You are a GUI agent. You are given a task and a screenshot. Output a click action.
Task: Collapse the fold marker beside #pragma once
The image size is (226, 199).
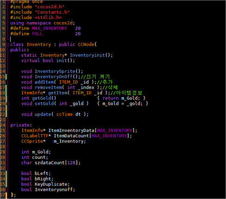coord(7,2)
